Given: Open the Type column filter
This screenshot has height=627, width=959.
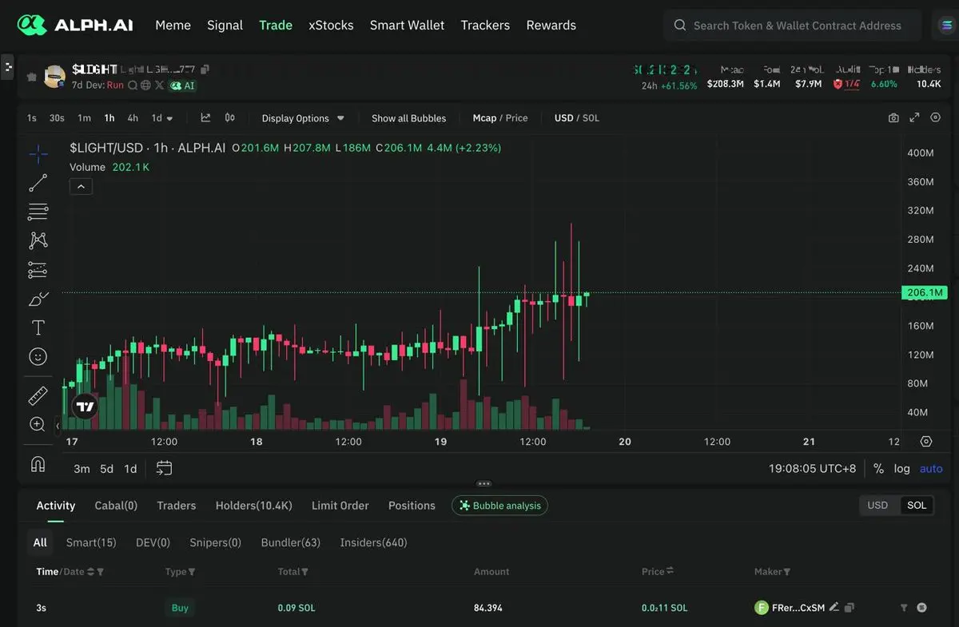Looking at the screenshot, I should coord(192,572).
